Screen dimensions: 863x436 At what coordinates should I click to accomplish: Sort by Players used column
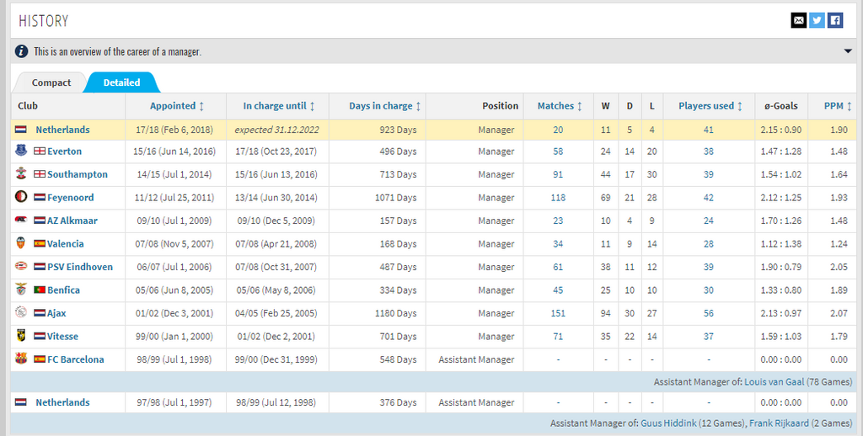[x=710, y=106]
